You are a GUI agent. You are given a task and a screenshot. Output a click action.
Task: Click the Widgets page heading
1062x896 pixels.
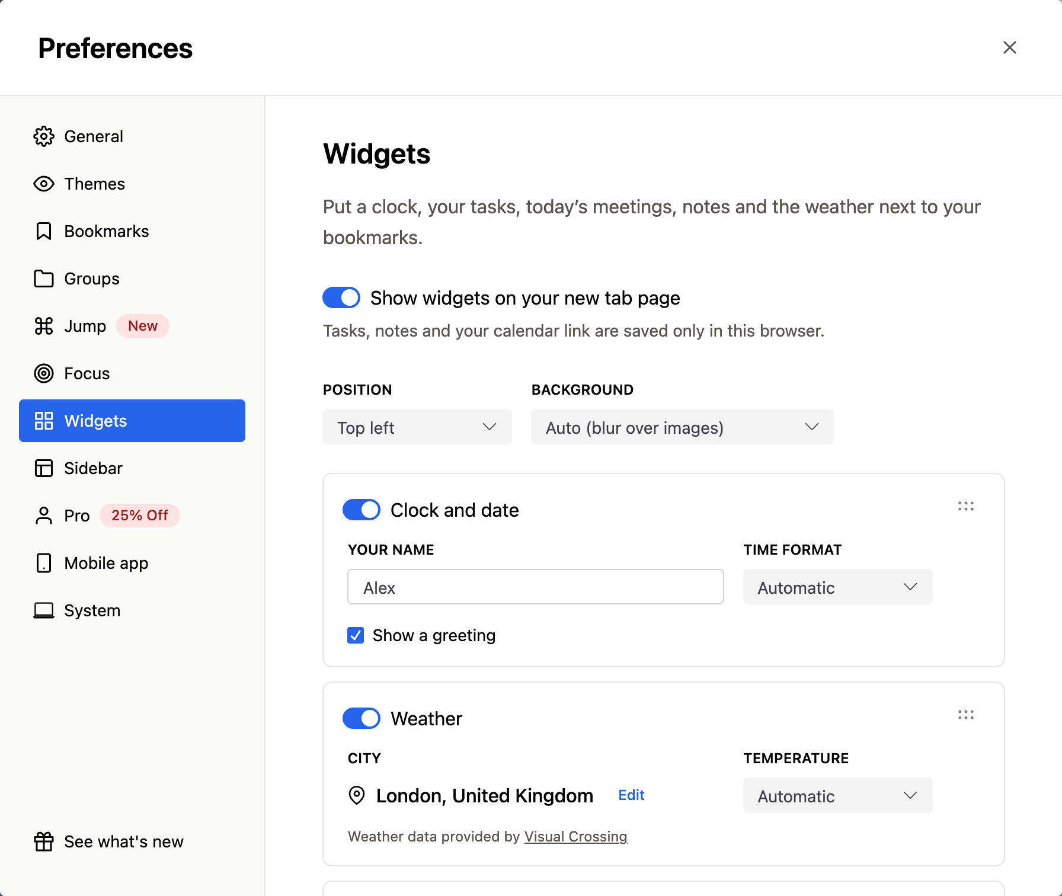tap(377, 154)
